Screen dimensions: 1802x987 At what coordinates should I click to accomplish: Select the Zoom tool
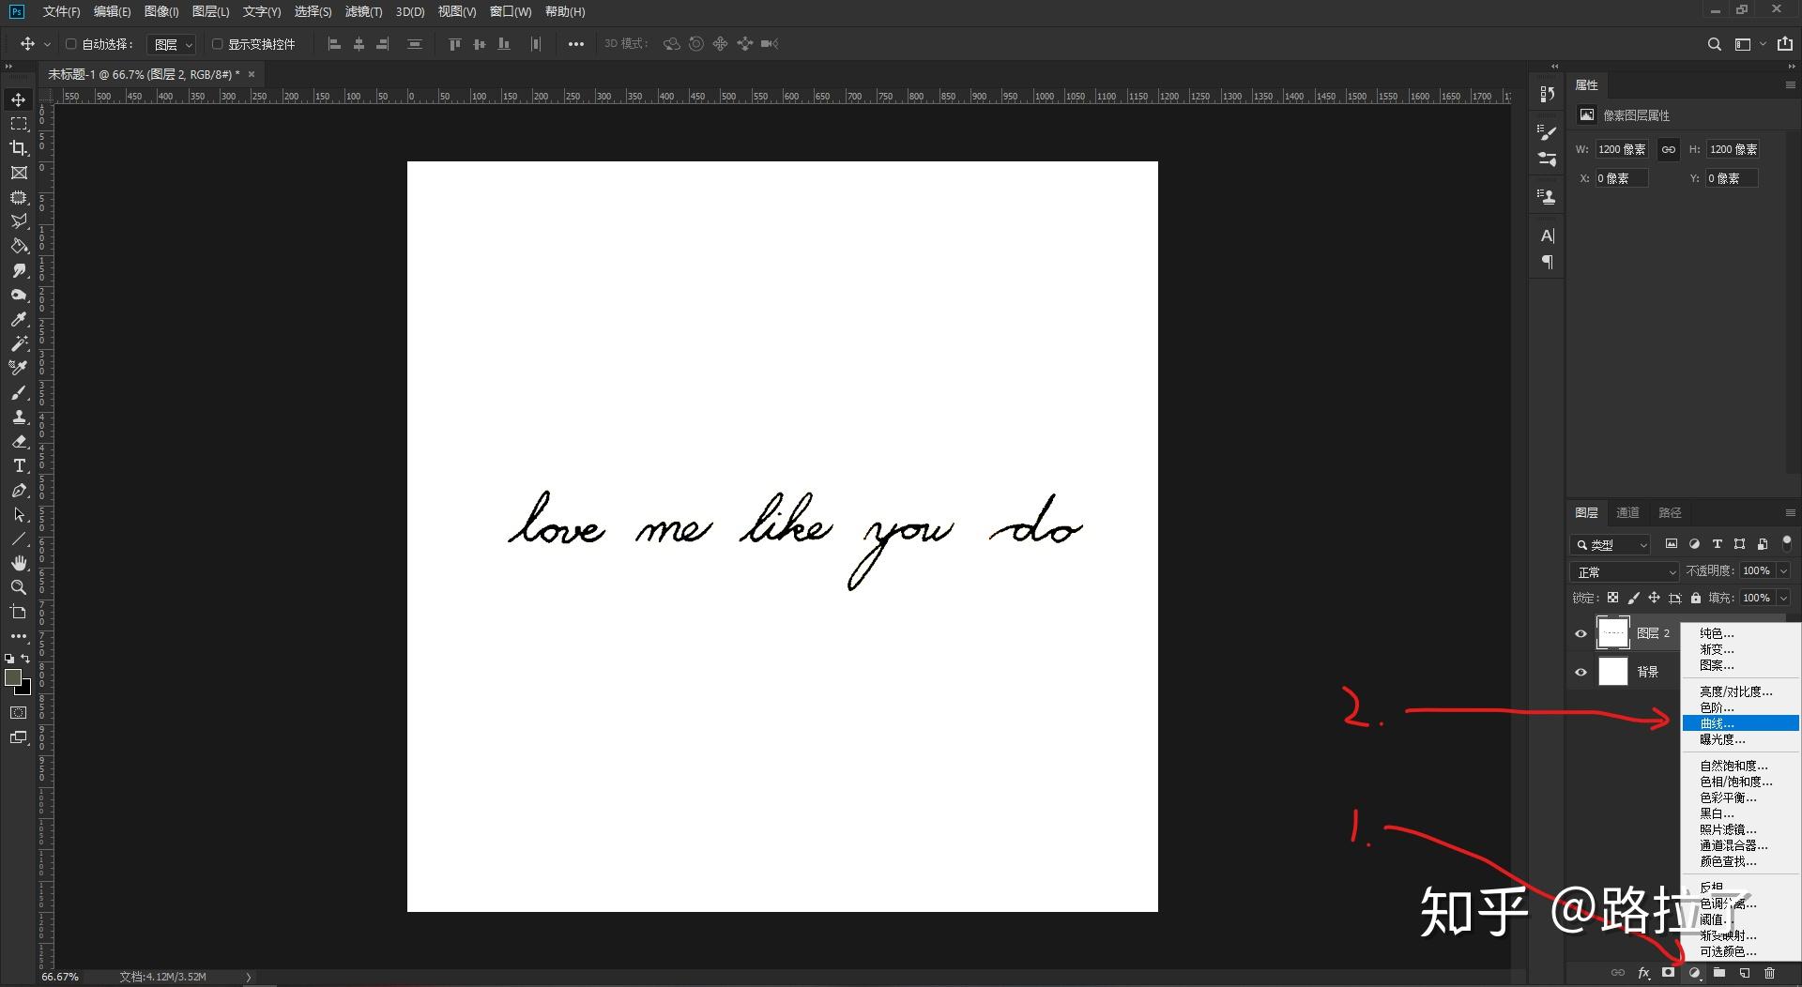point(19,587)
